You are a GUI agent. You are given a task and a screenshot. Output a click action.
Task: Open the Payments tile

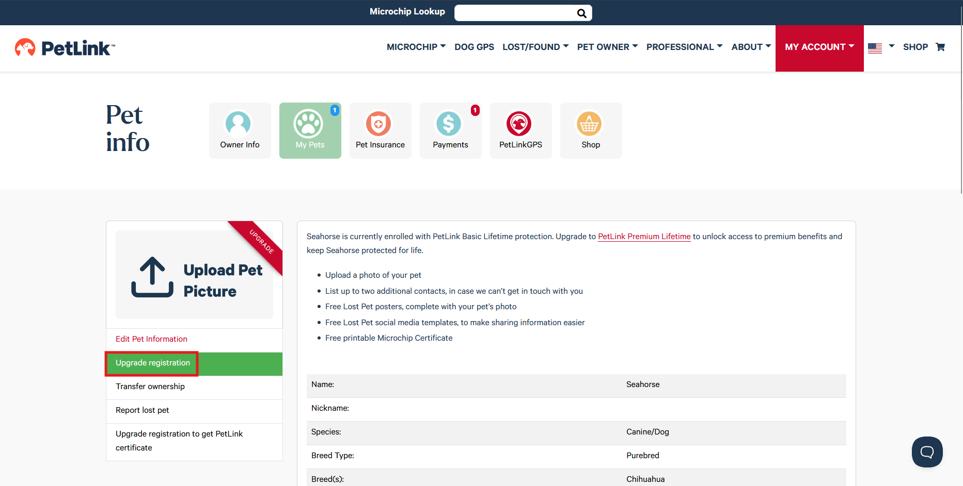[451, 130]
